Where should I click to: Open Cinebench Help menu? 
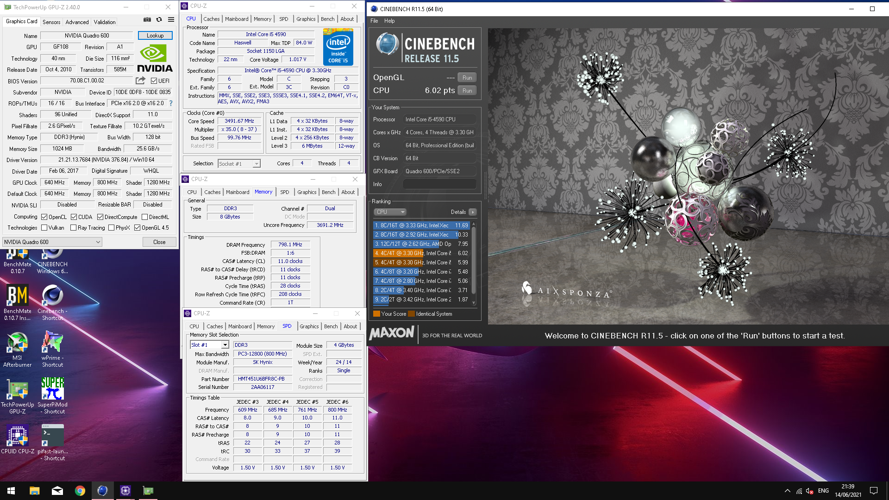(x=389, y=21)
